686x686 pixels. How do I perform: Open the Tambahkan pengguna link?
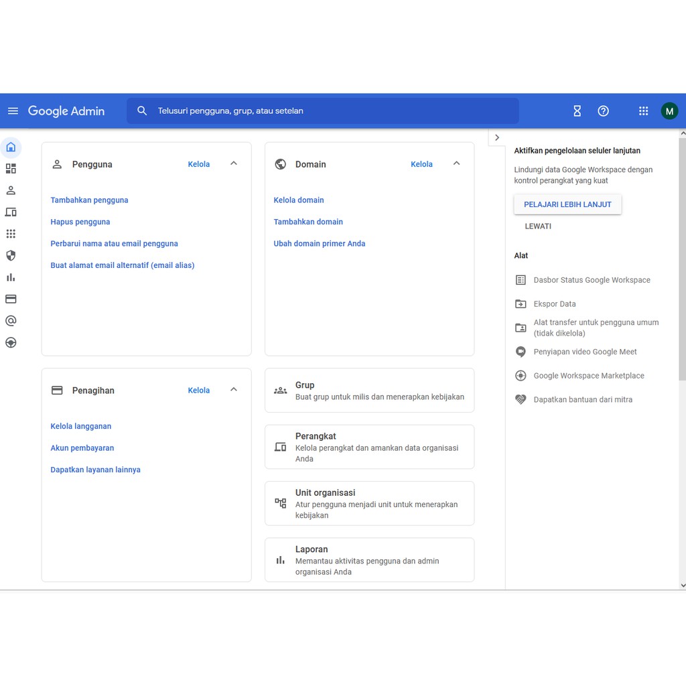89,200
